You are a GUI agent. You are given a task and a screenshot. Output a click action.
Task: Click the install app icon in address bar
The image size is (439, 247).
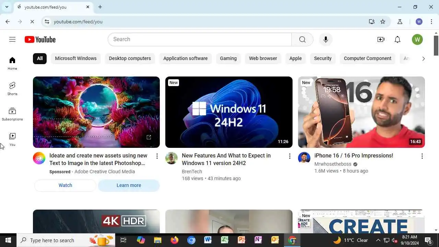(371, 22)
